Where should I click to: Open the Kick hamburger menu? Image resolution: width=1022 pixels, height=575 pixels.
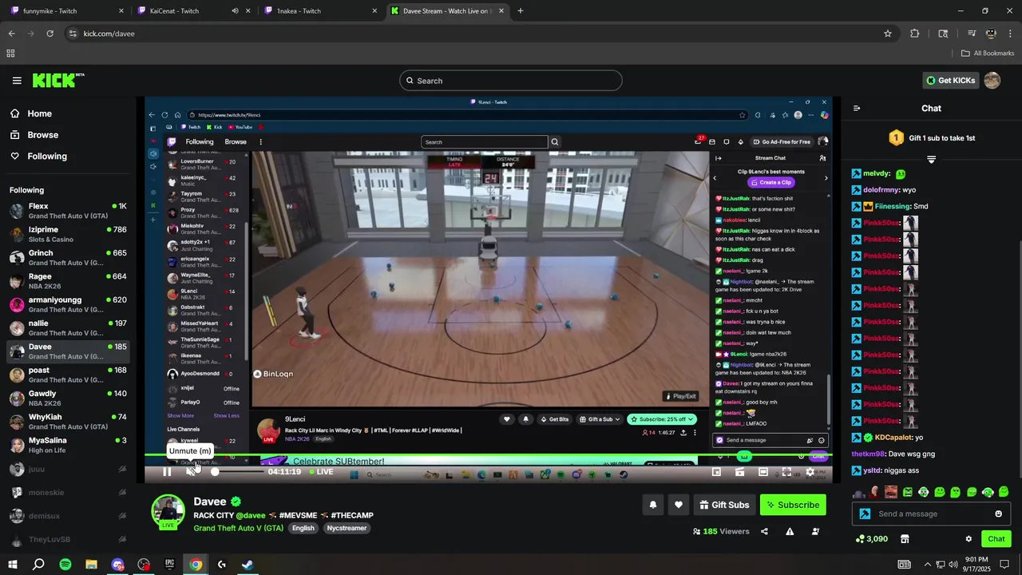coord(17,81)
